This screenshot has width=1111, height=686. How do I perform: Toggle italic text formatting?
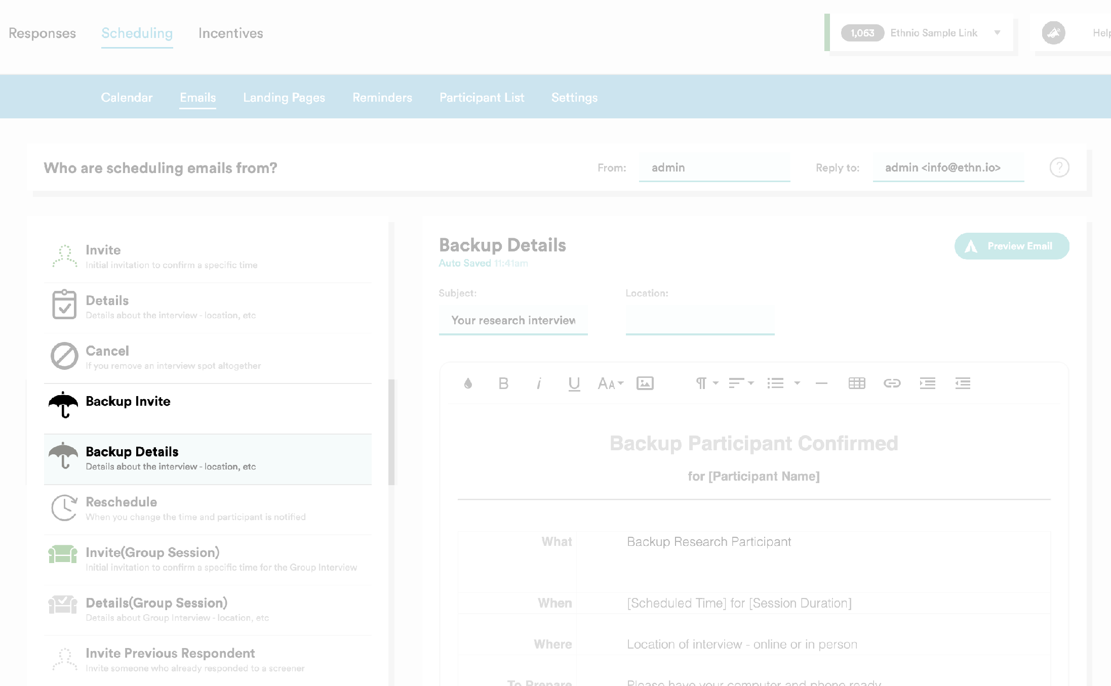539,383
